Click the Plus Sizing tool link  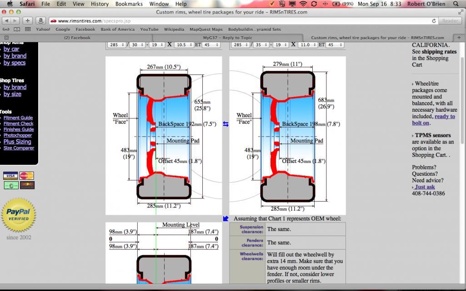coord(17,142)
